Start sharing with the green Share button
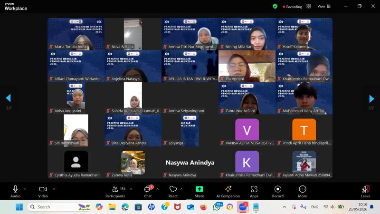 199,189
